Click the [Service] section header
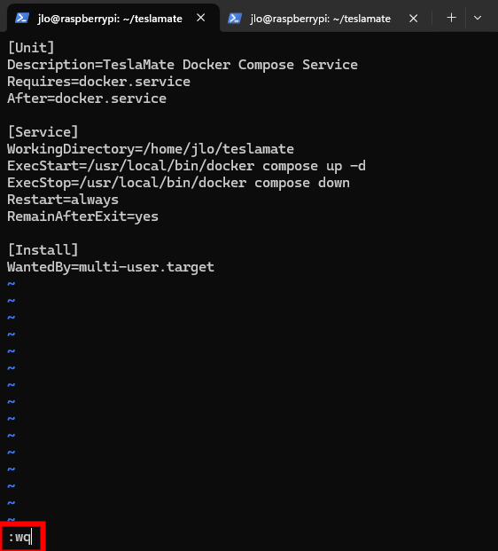 pos(43,132)
